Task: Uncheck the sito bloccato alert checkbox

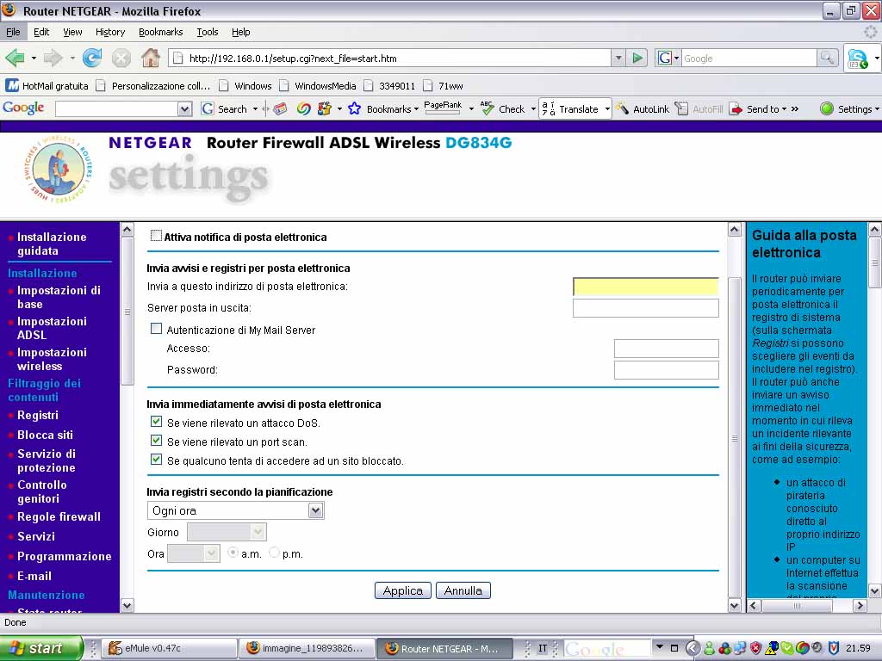Action: (x=157, y=460)
